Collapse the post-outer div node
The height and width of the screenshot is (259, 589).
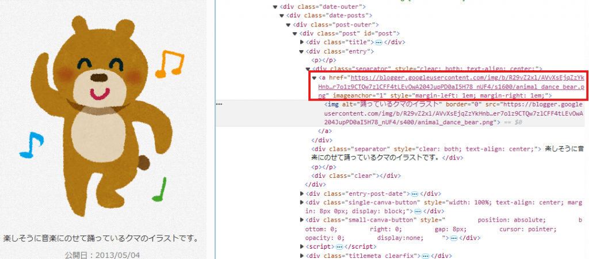(x=289, y=25)
